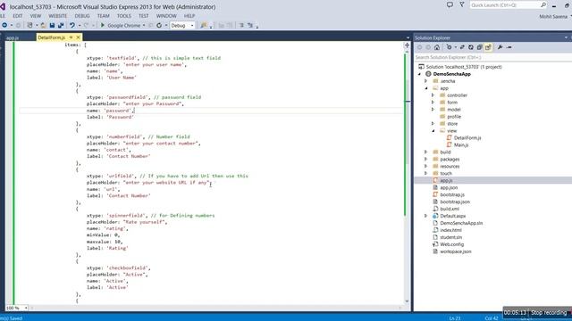Click Navigate Backward toolbar icon

coord(4,25)
